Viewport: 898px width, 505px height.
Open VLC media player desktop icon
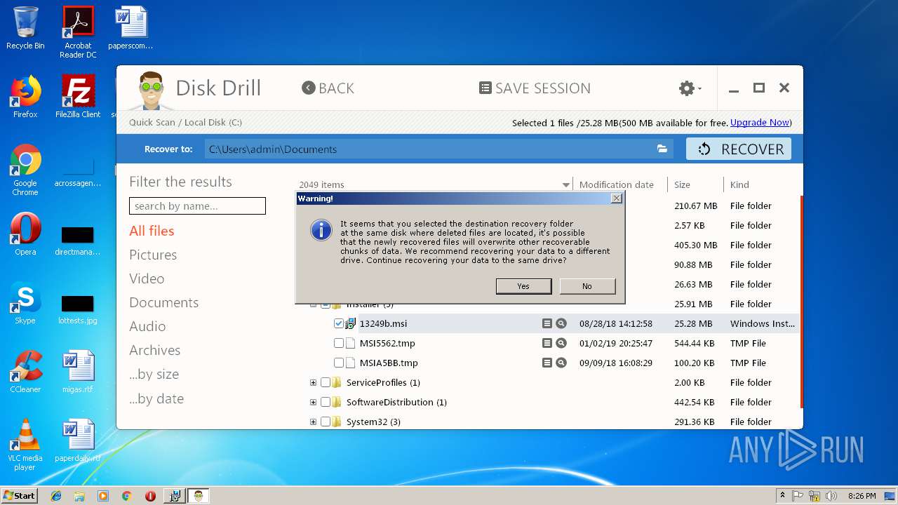coord(25,445)
